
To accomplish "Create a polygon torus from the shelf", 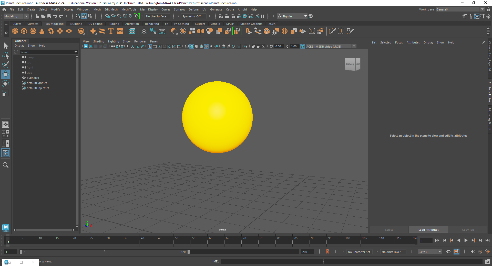I will click(x=51, y=31).
